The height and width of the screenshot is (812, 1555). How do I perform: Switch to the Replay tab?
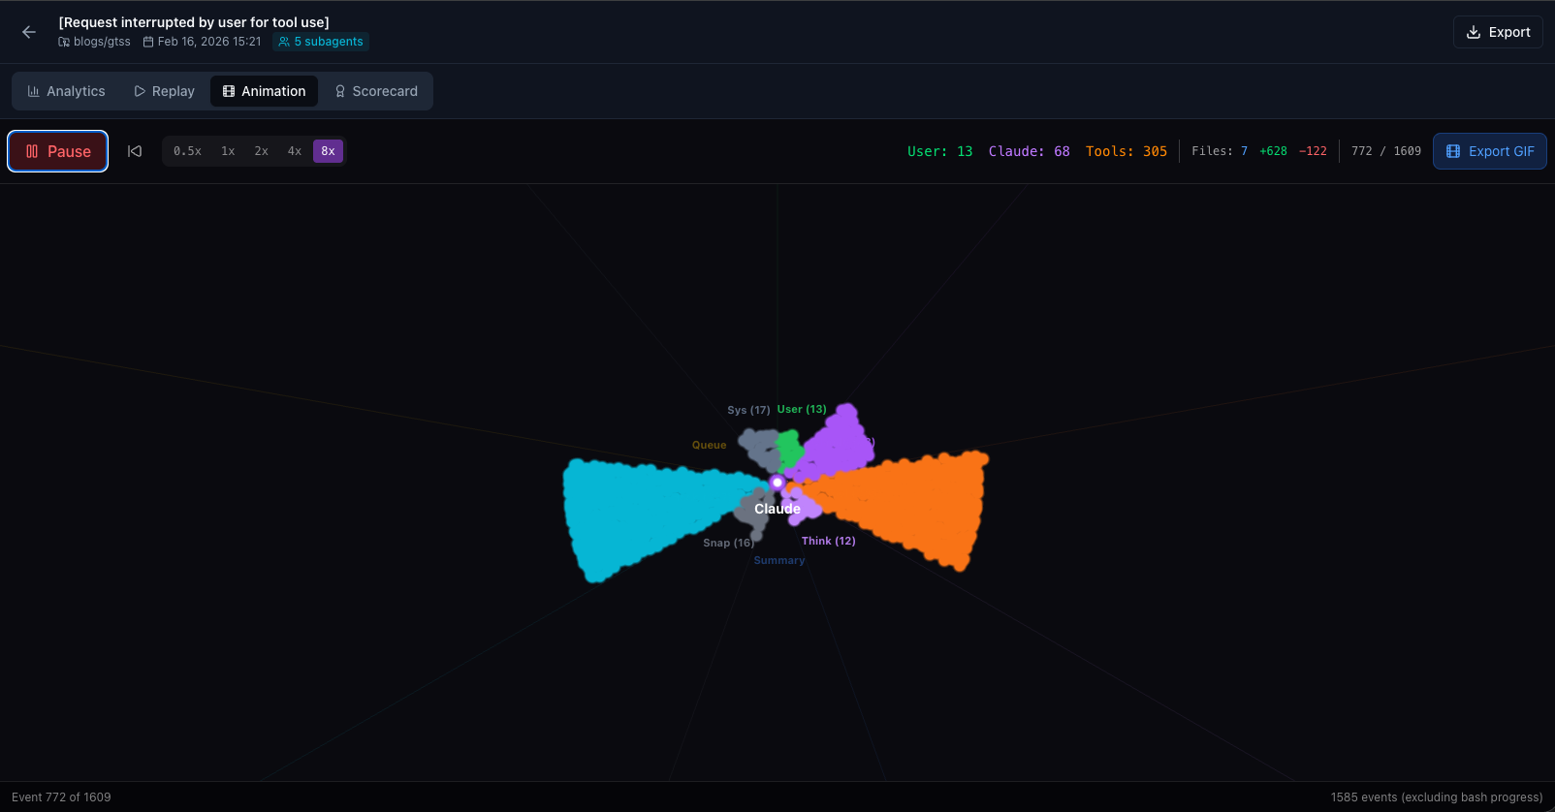(165, 91)
